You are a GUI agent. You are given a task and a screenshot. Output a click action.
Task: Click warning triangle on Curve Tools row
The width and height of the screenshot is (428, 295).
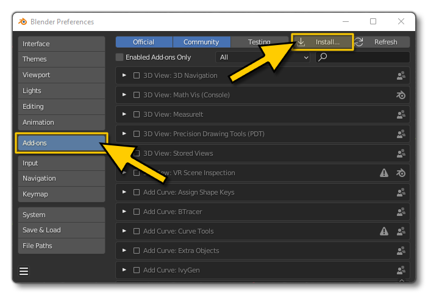click(383, 231)
